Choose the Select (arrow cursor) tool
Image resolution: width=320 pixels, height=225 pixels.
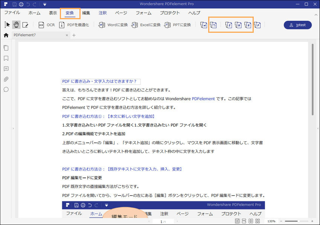tap(7, 25)
